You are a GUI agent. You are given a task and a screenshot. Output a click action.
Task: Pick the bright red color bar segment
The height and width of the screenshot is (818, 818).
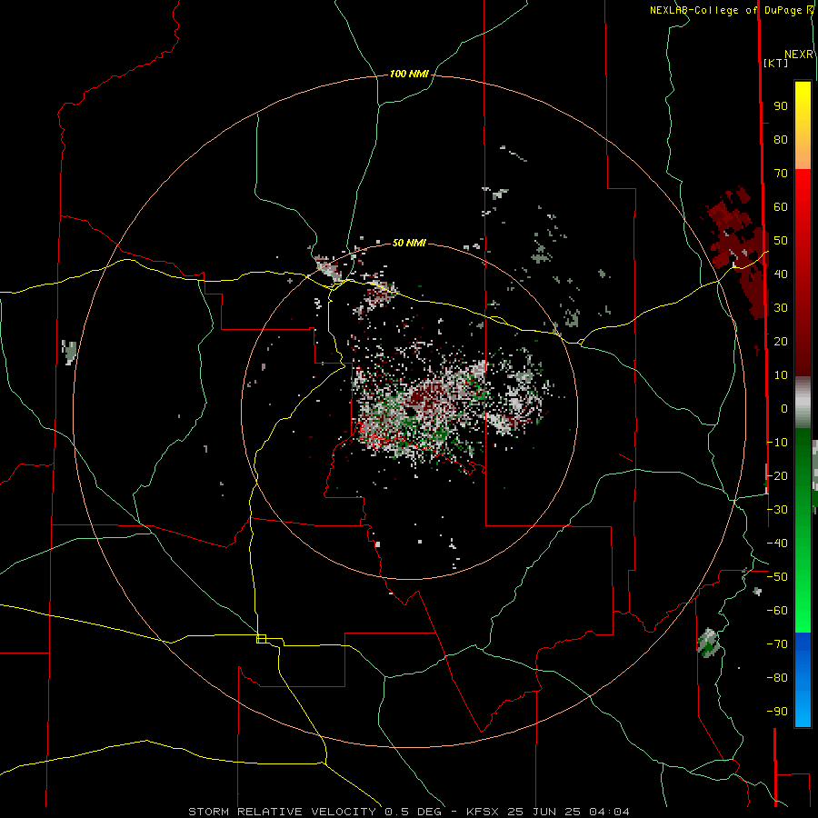click(803, 209)
